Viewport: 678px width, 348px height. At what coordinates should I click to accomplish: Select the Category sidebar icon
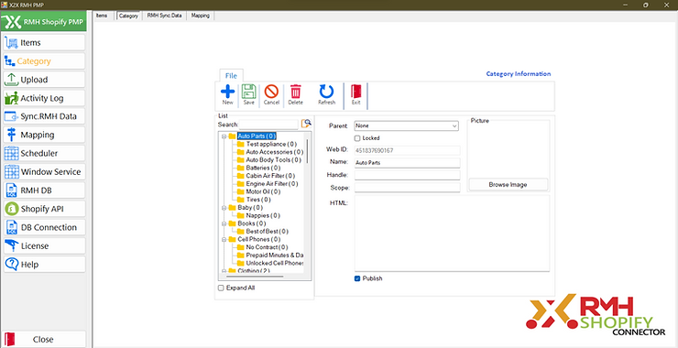click(10, 61)
